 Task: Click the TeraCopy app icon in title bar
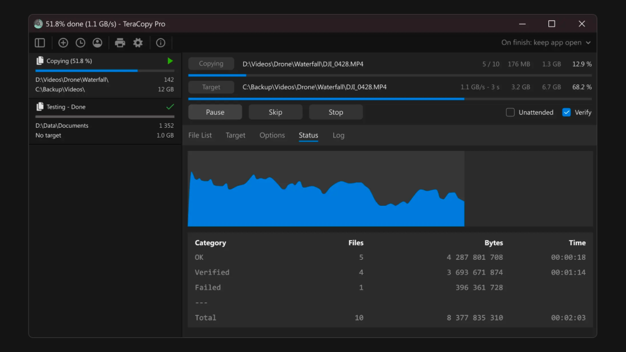39,24
